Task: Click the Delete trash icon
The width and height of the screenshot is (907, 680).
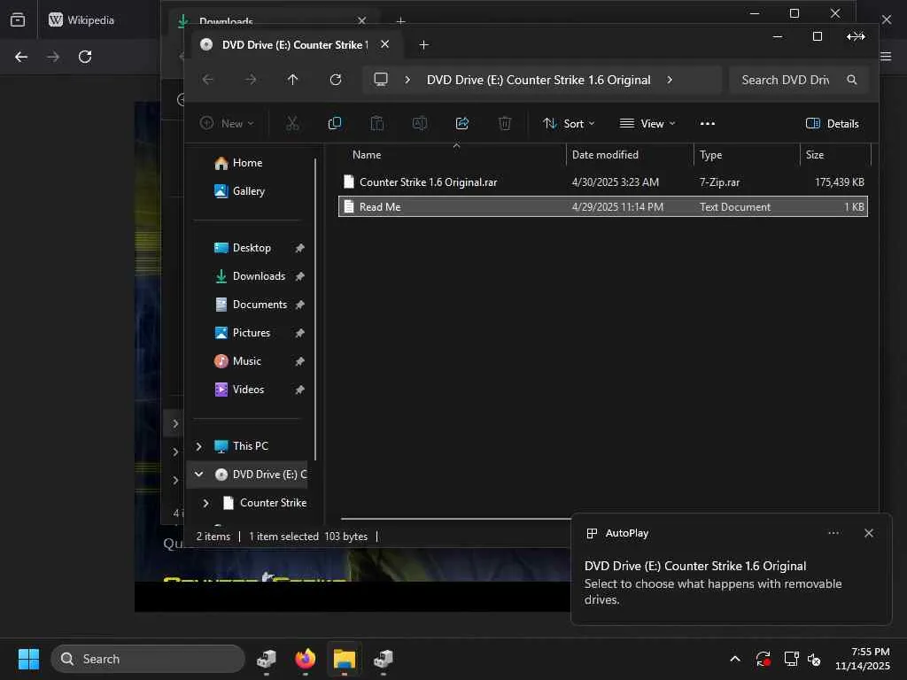Action: (x=504, y=123)
